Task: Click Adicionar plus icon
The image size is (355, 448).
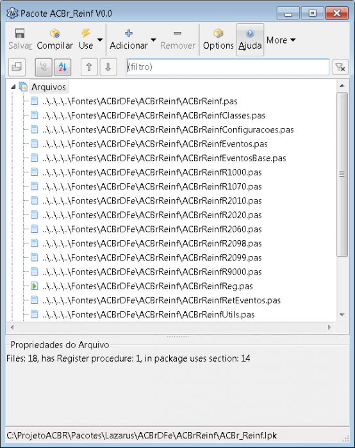Action: tap(129, 33)
